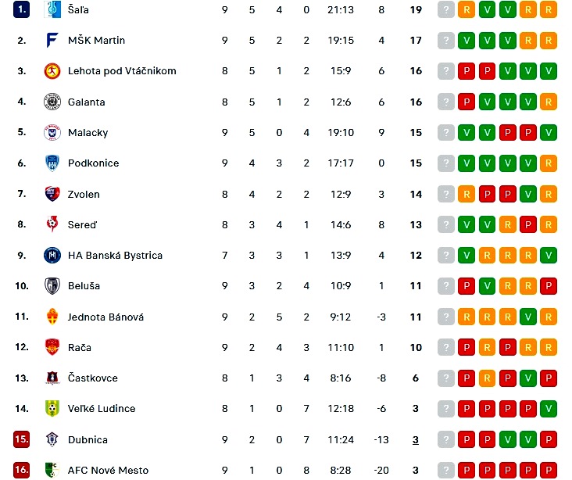Select the Podkonice shield logo
Image resolution: width=572 pixels, height=480 pixels.
[x=52, y=163]
